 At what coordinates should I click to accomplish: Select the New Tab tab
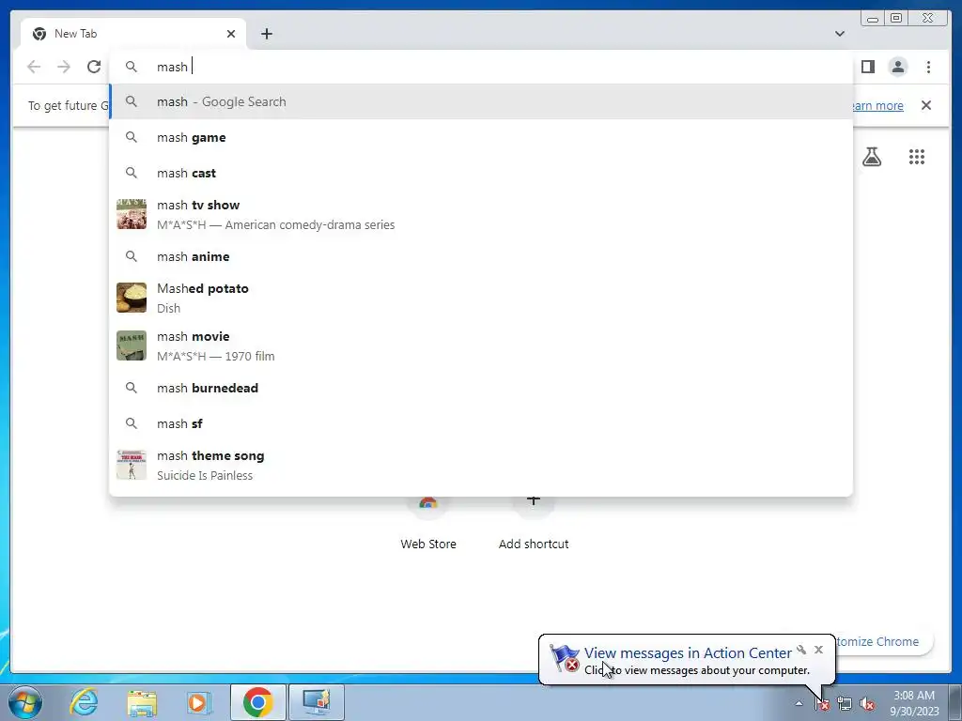[133, 34]
